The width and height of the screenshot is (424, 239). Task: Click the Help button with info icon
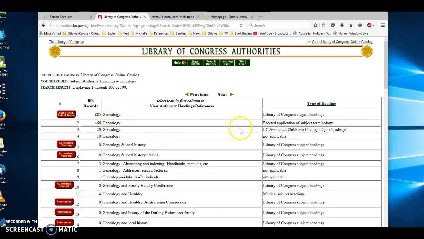tap(179, 63)
